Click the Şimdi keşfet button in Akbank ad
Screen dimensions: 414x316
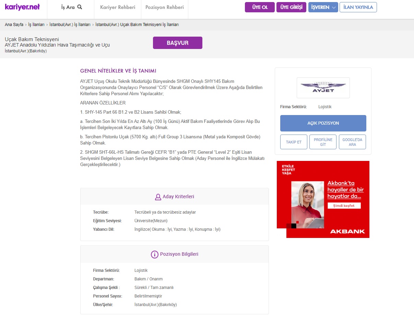(x=344, y=206)
